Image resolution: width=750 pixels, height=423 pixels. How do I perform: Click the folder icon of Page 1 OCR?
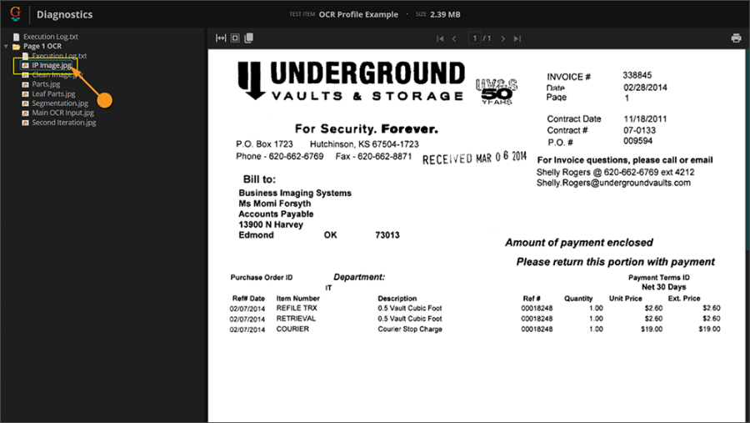[x=17, y=47]
